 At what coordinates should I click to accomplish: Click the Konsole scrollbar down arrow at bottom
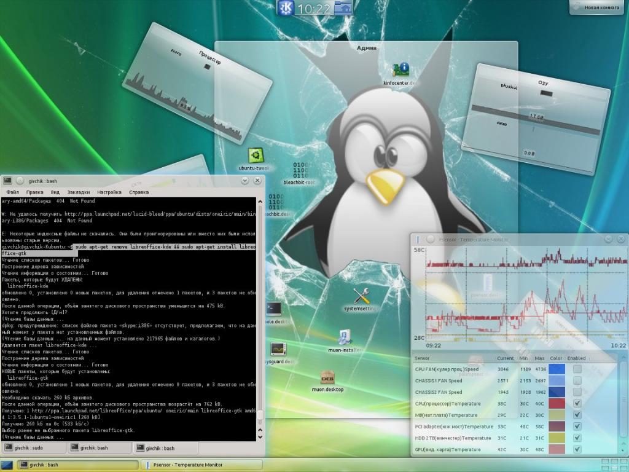click(x=260, y=437)
